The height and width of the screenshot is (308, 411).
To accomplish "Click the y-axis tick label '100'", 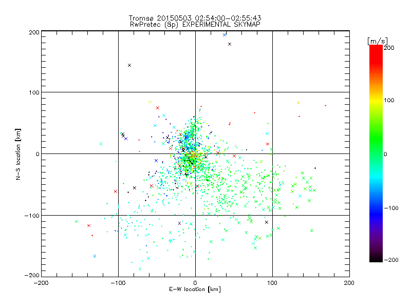I will 34,92.
